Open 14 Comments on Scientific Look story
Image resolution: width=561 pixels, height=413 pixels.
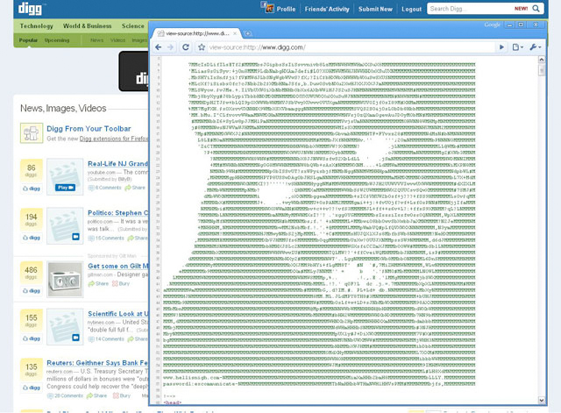106,339
